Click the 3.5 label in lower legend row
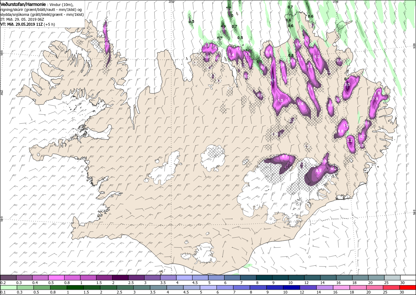Screen dimensions: 416x295 coord(153,293)
